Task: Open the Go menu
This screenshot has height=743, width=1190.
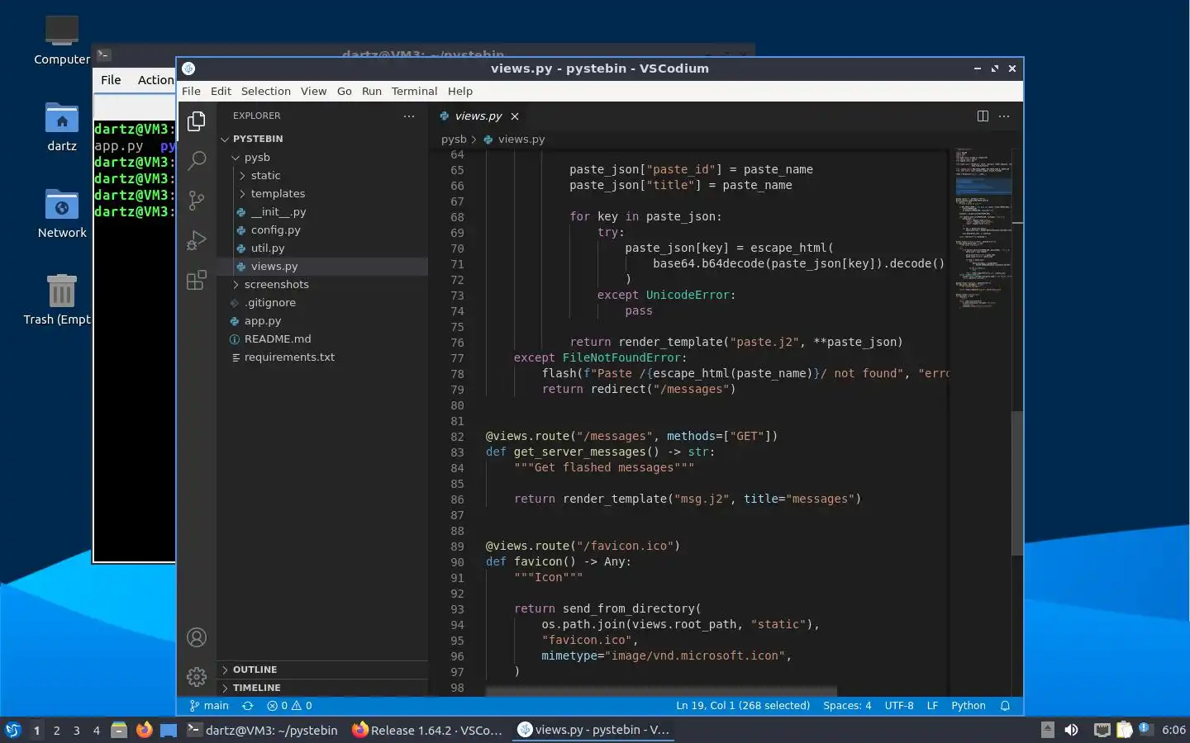Action: tap(345, 92)
